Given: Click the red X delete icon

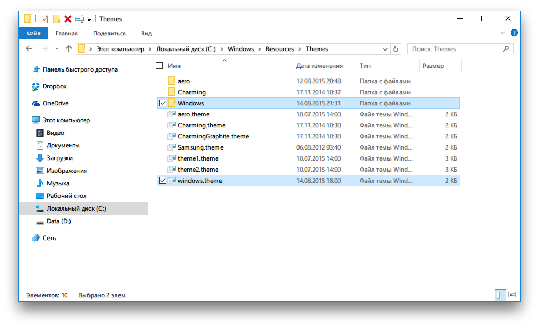Looking at the screenshot, I should pos(68,19).
